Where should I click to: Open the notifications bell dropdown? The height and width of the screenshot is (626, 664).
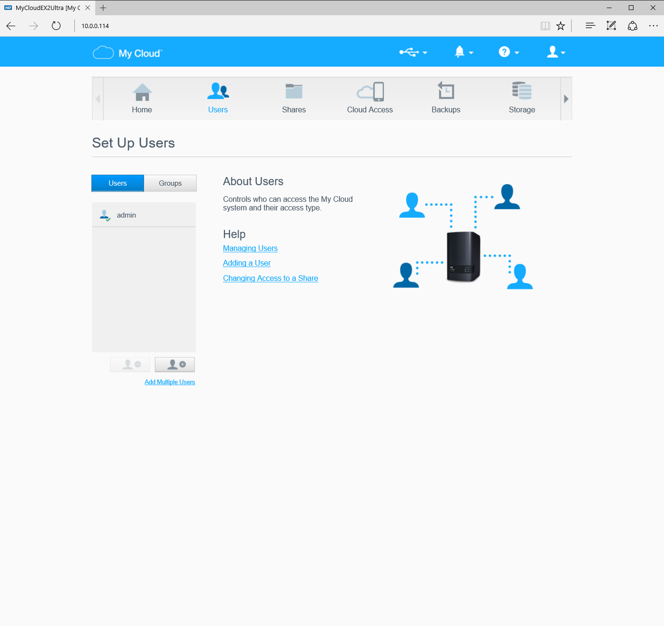[x=464, y=52]
